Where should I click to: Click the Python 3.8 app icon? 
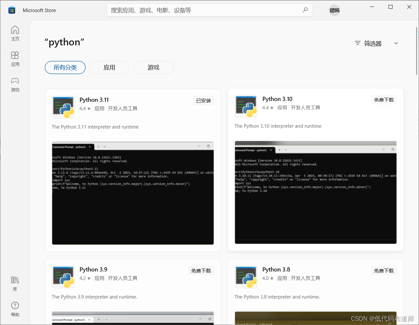[x=246, y=277]
